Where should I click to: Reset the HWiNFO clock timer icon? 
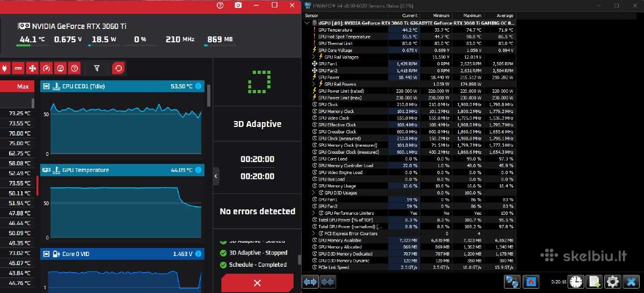[x=576, y=281]
